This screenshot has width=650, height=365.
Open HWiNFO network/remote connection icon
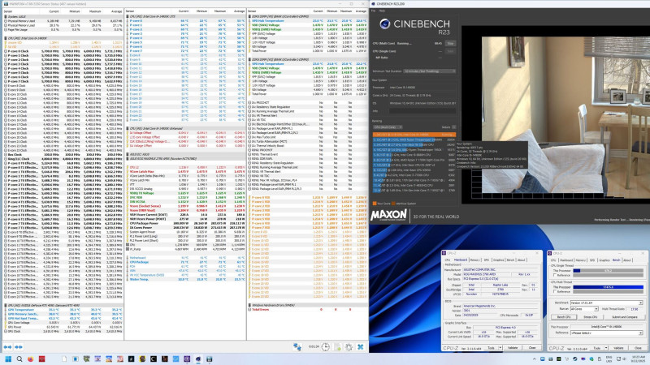[x=297, y=347]
